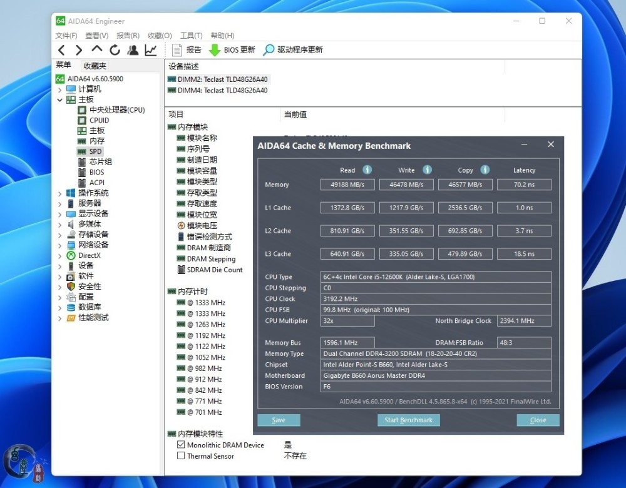626x488 pixels.
Task: Expand the 操作系统 tree node
Action: 60,193
